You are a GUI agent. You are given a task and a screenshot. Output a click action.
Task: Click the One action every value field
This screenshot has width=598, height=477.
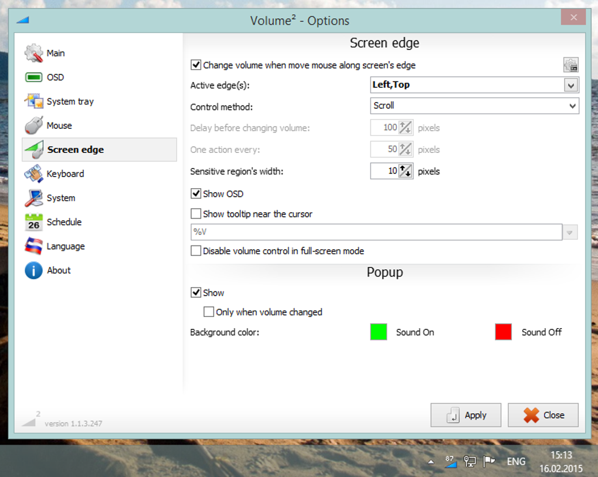click(385, 149)
